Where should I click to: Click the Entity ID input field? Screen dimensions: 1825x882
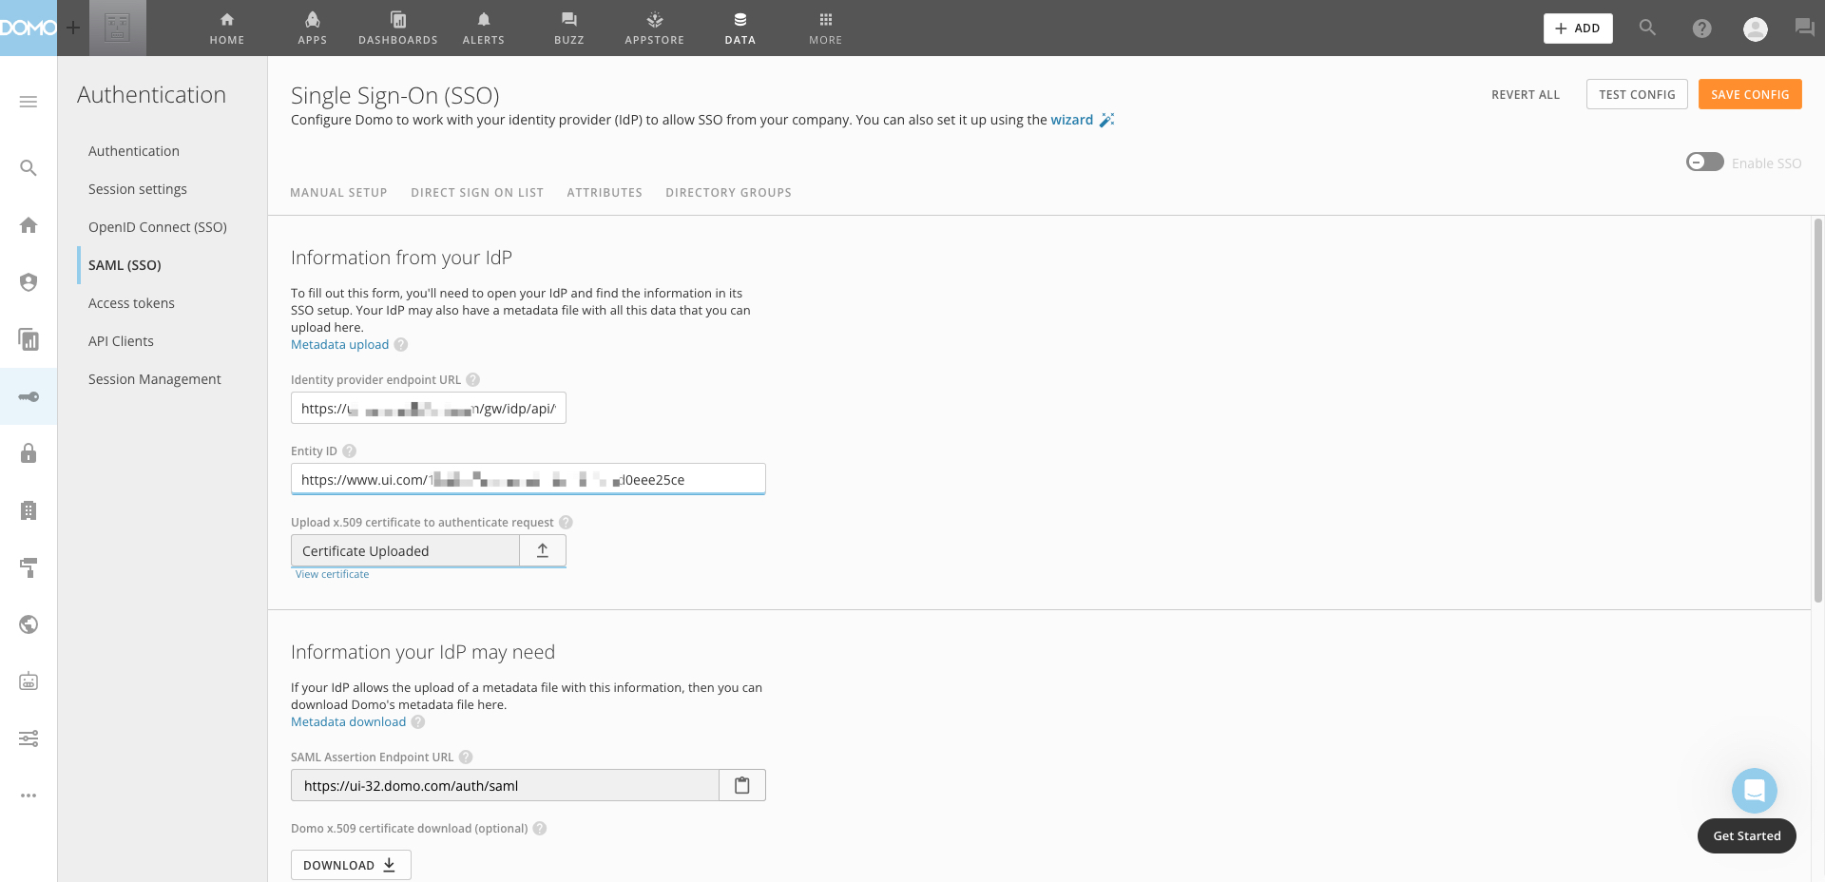coord(528,479)
